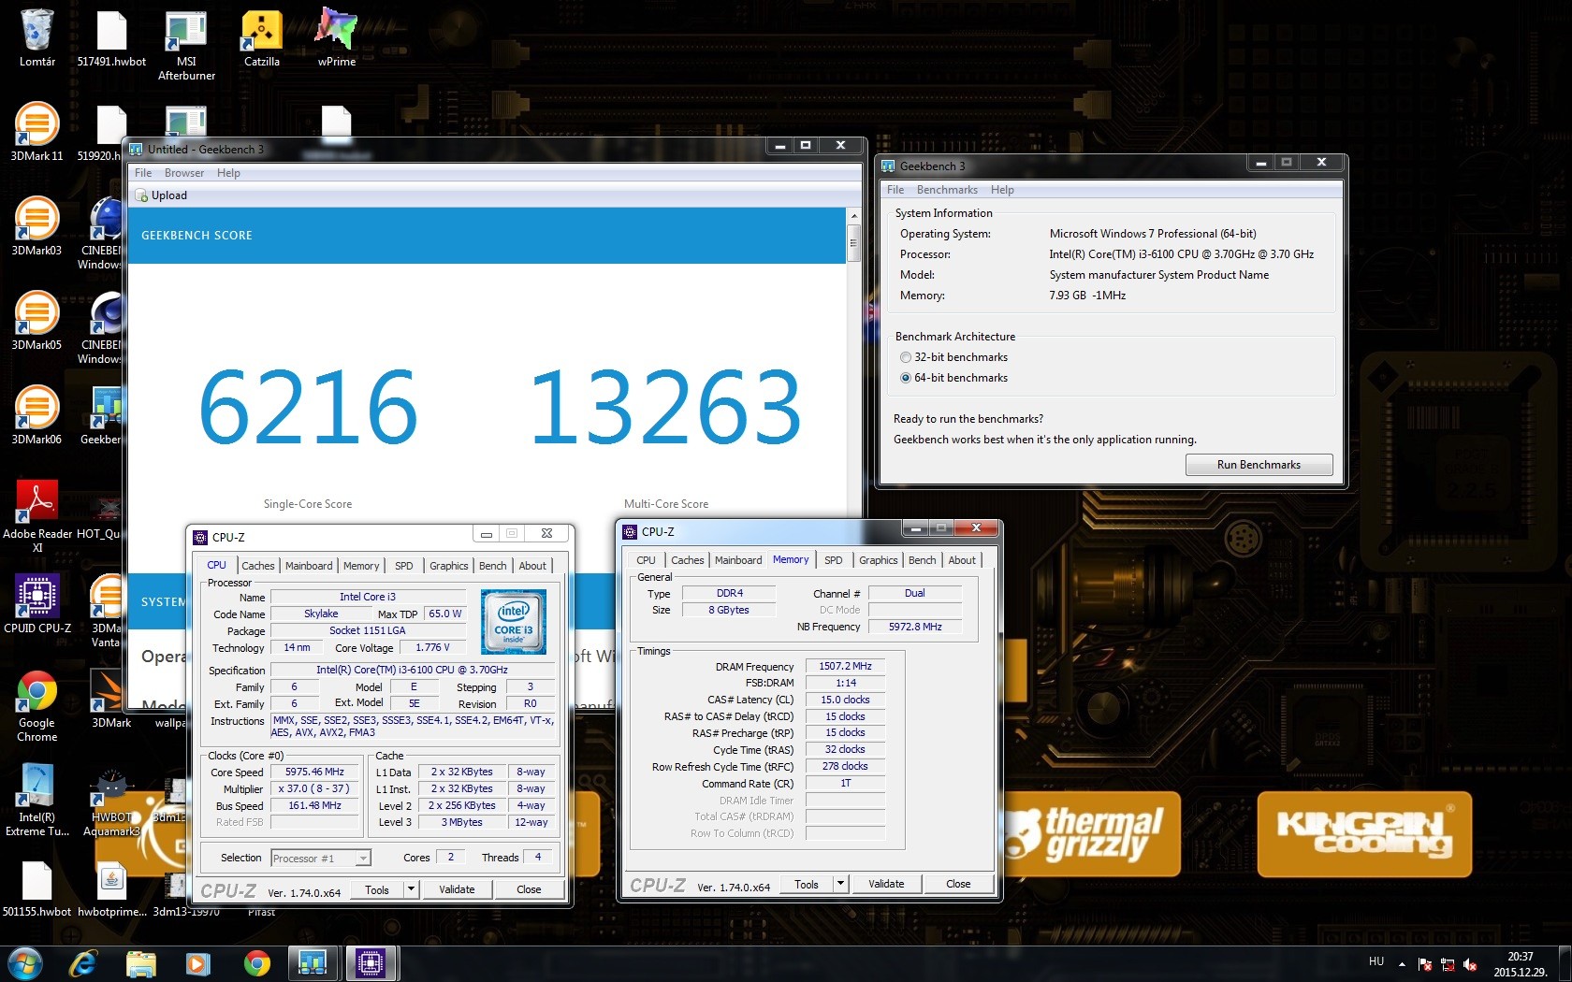Select the HWBOT Aquamark3 desktop shortcut

(111, 801)
